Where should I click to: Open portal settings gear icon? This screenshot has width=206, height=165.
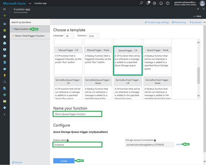[x=154, y=3]
